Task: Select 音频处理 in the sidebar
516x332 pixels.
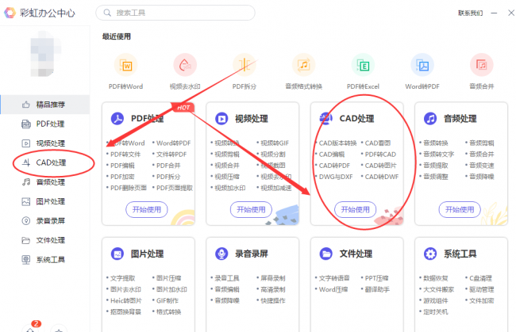Action: (x=45, y=182)
